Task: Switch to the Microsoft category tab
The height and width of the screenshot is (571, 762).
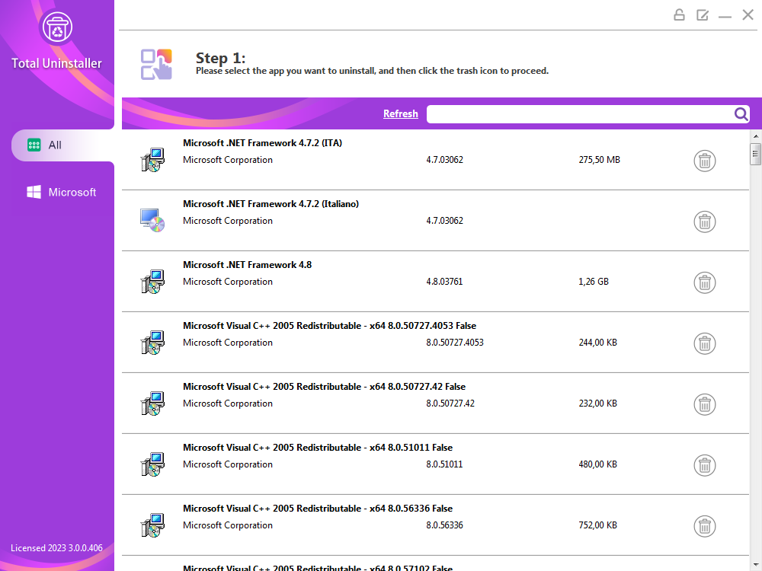Action: click(x=62, y=193)
